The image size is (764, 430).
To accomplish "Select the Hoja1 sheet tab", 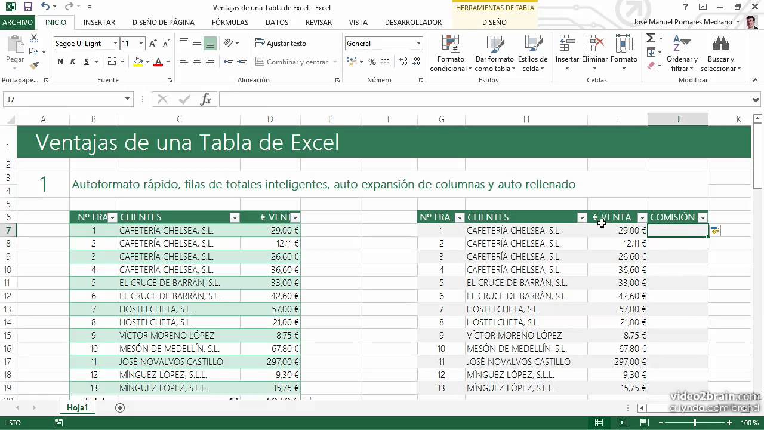I will (x=78, y=407).
